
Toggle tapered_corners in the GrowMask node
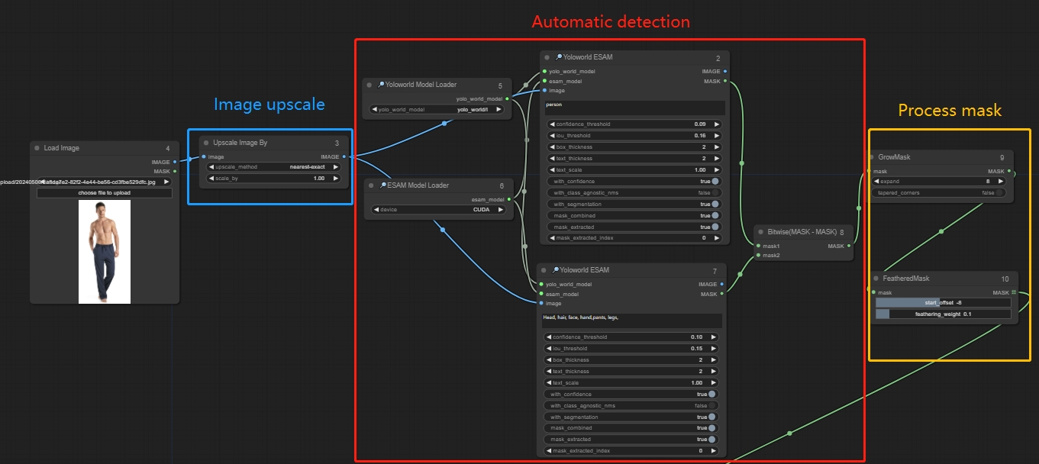pos(999,193)
